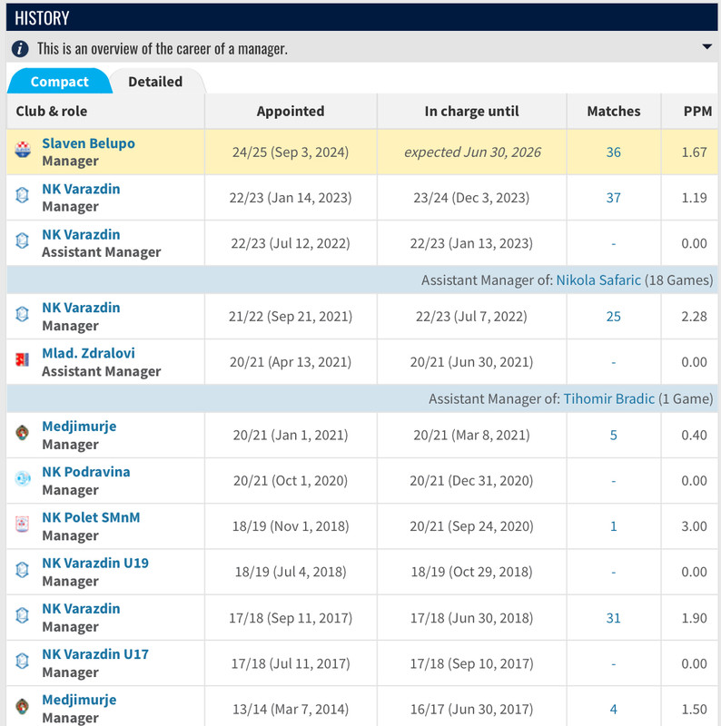
Task: Open the NK Podravina club link
Action: tap(86, 472)
